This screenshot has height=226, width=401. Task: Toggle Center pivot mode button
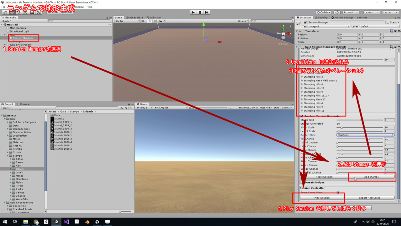(53, 12)
